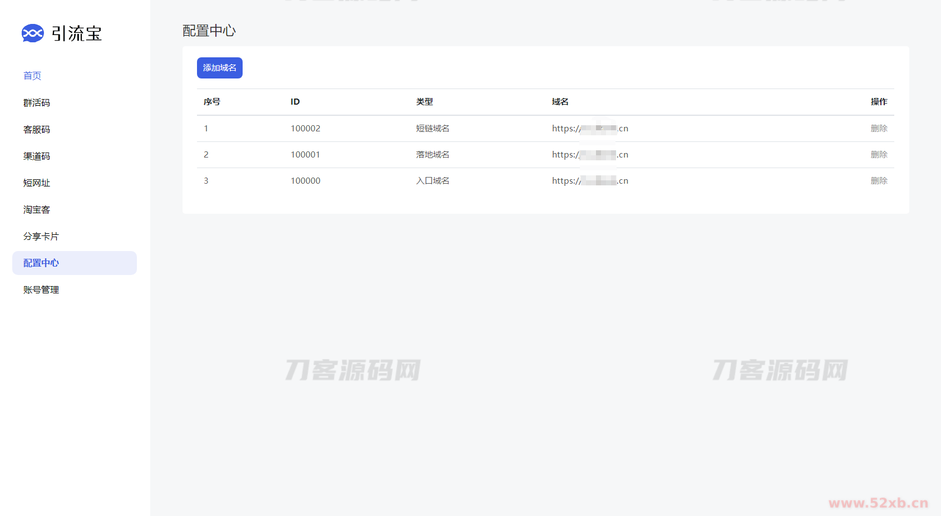Click the landing domain URL in row 2
The height and width of the screenshot is (516, 941).
click(x=590, y=155)
